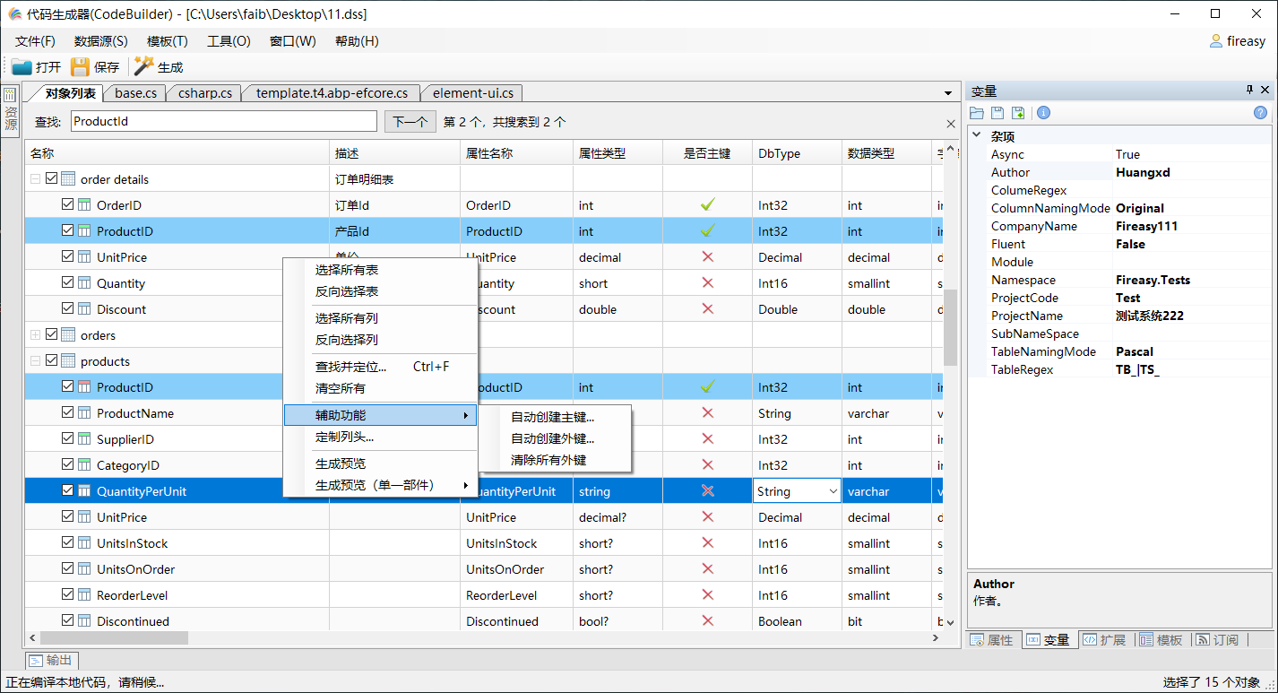
Task: Click the 查找 search input field
Action: [223, 121]
